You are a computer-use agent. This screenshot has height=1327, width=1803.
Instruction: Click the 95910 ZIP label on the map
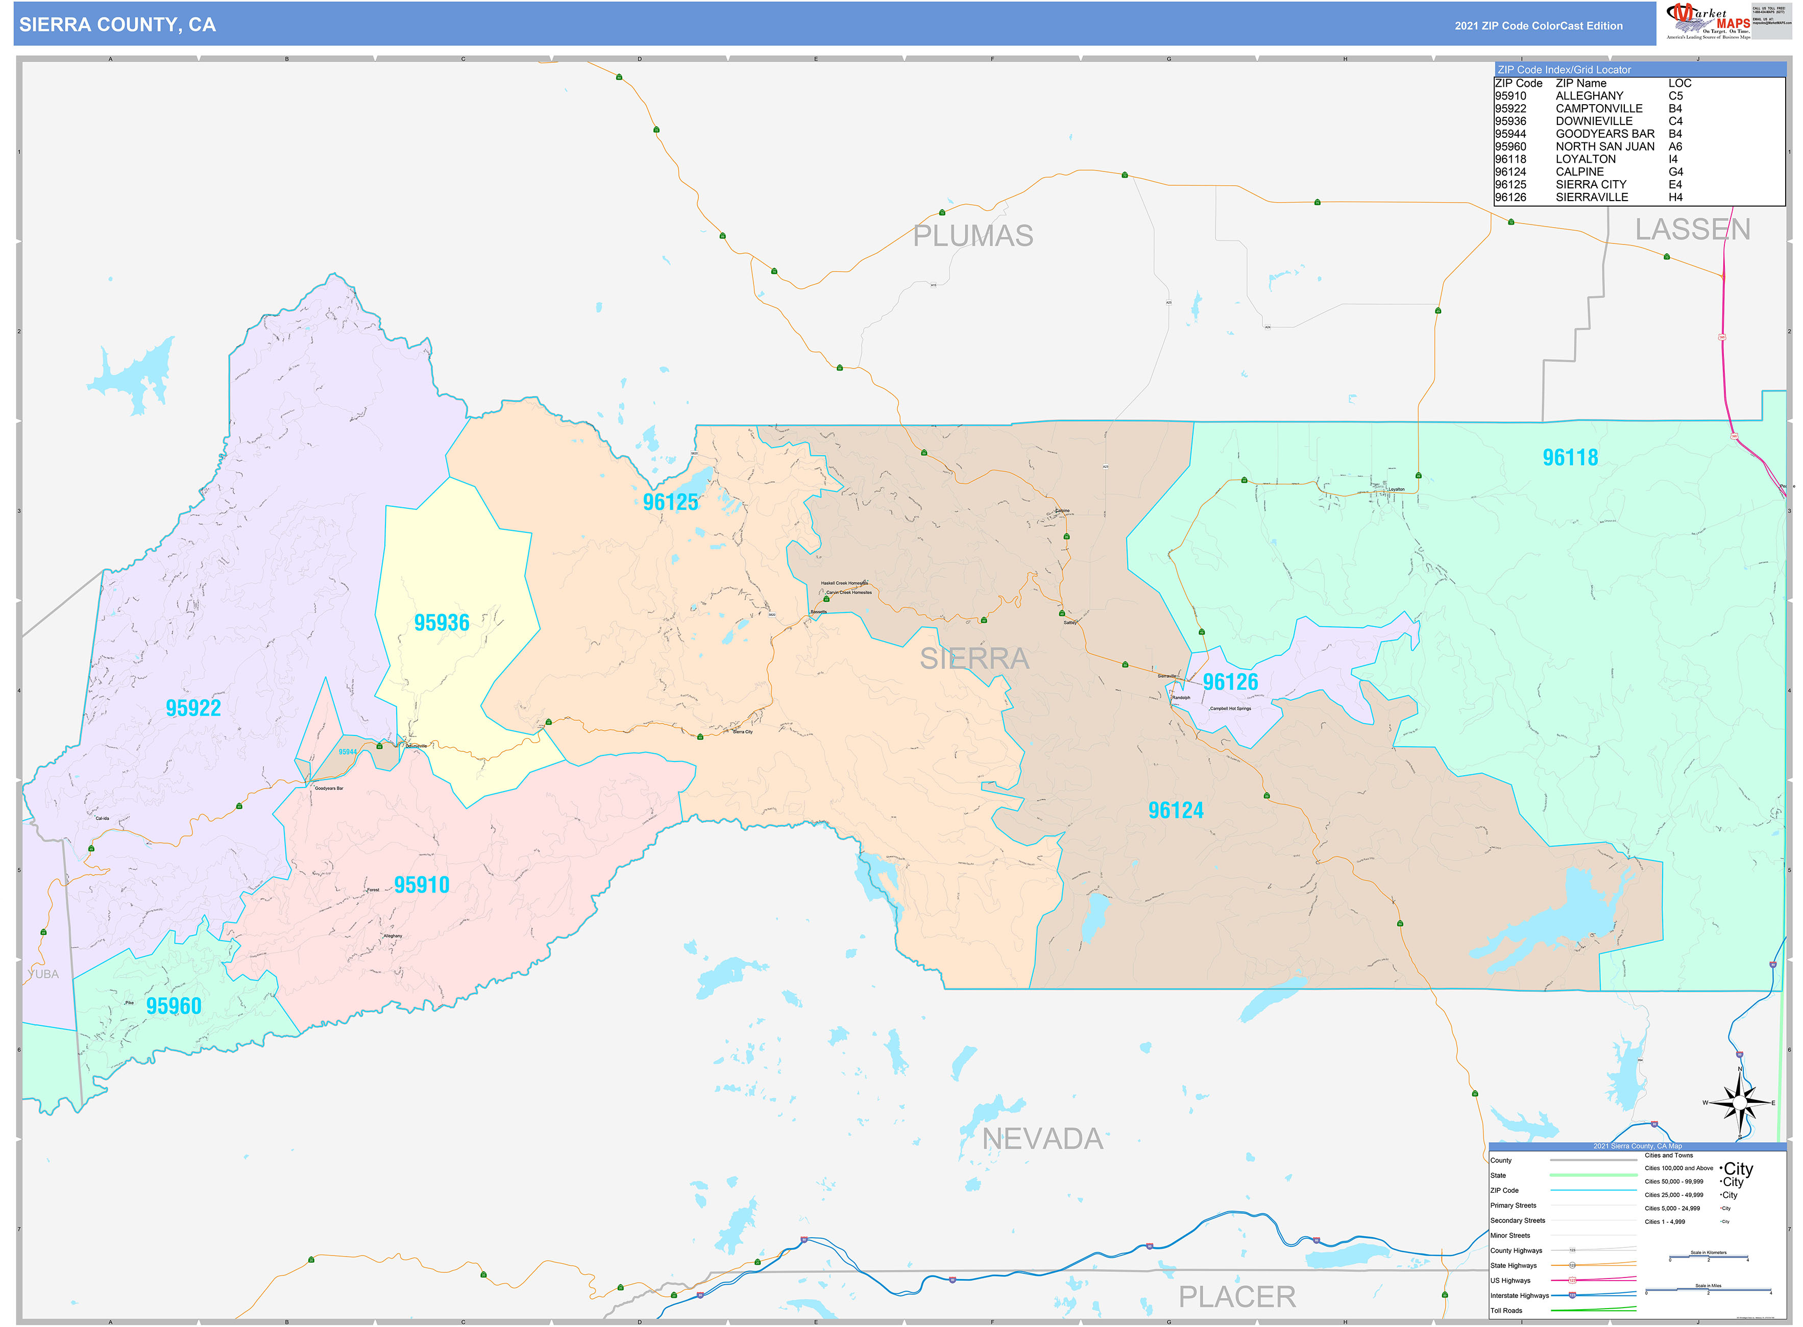(x=421, y=885)
